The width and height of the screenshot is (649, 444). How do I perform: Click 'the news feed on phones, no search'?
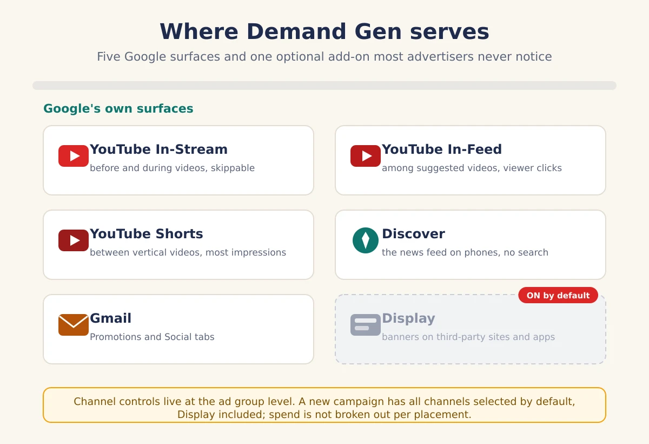coord(465,252)
